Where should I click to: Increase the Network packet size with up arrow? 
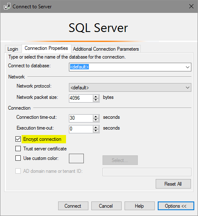click(96, 96)
